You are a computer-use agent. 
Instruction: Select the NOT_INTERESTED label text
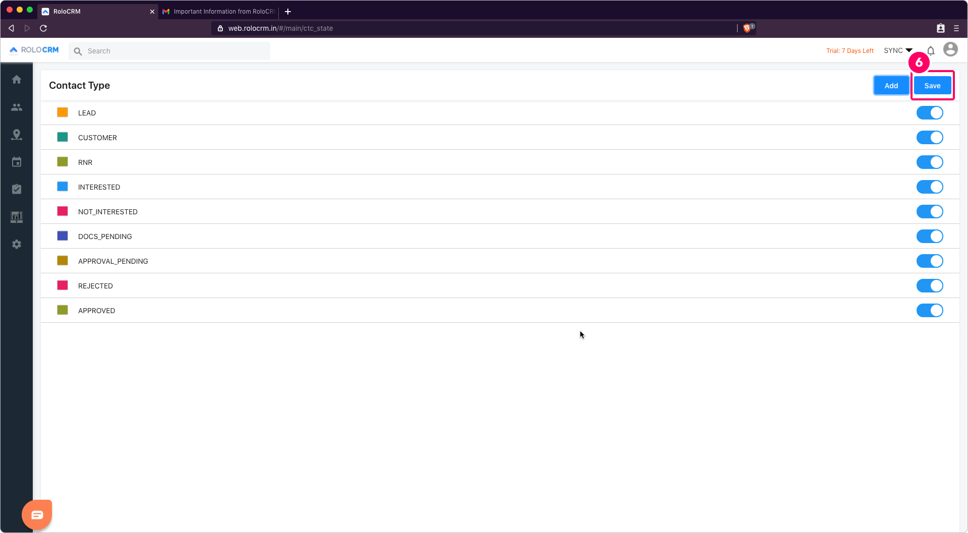pos(107,212)
